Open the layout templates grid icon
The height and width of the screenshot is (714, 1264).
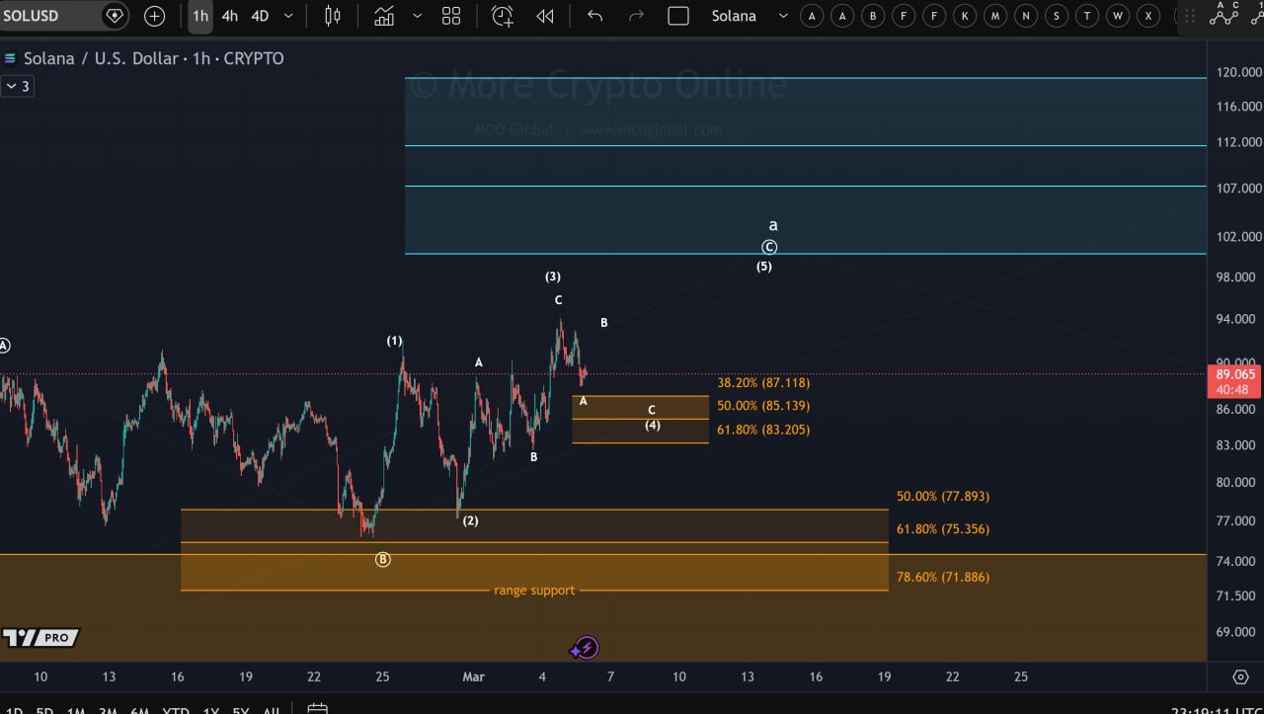click(x=451, y=16)
